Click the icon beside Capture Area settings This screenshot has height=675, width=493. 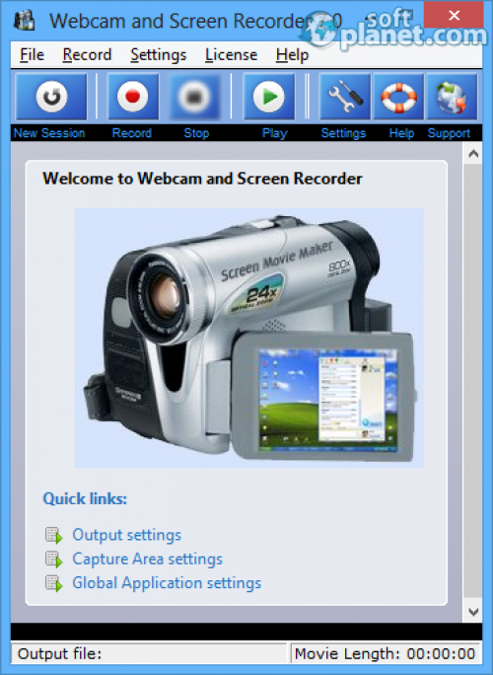coord(54,560)
